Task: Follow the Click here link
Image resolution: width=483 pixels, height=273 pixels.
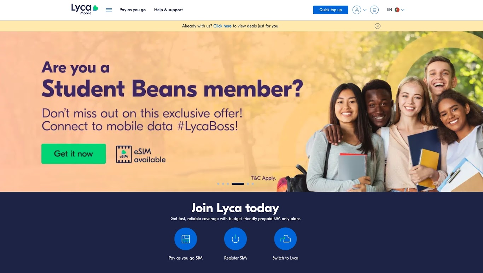Action: [x=222, y=26]
